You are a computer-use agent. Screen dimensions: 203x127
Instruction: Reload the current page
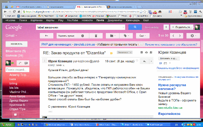14,12
